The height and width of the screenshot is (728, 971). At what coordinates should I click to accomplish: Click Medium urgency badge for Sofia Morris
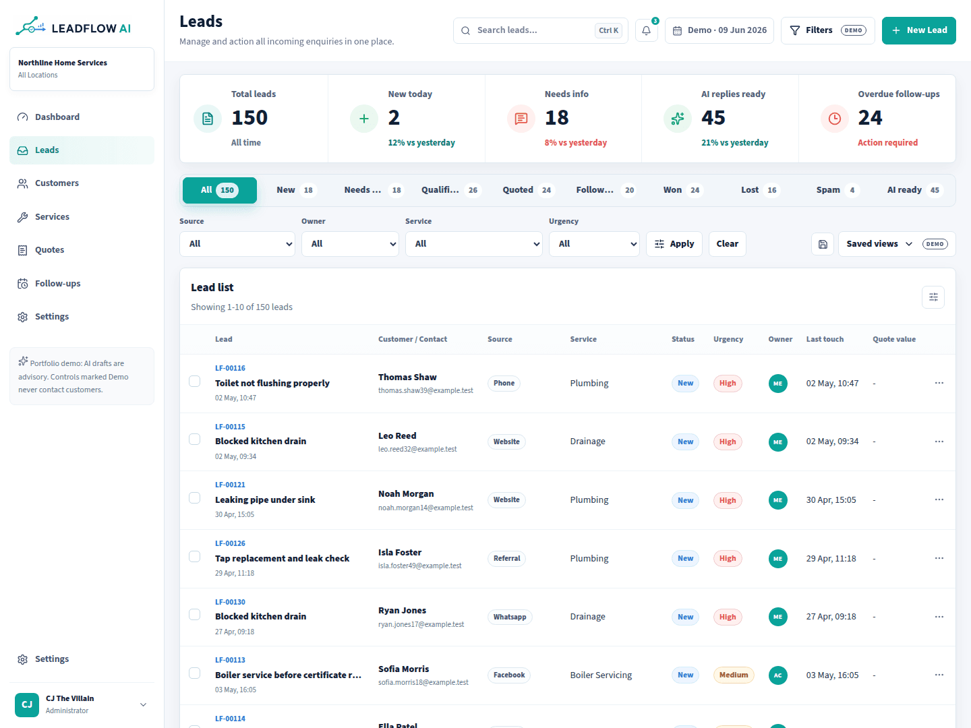point(734,675)
